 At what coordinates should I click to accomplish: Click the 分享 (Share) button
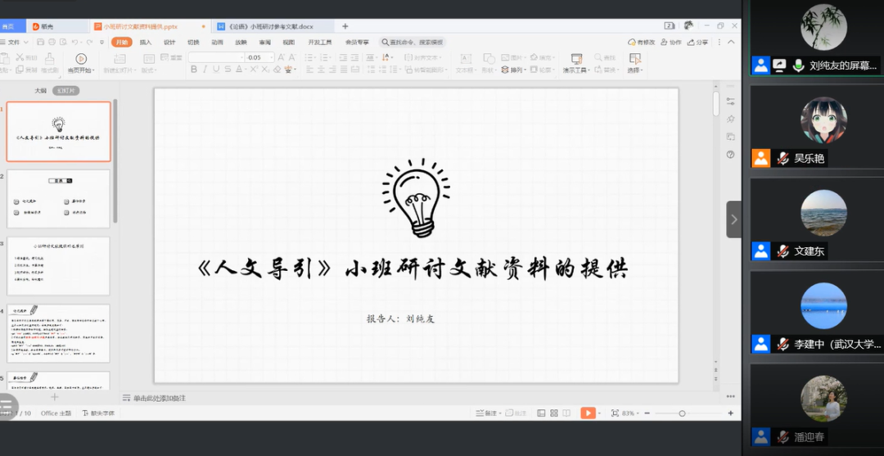[697, 43]
